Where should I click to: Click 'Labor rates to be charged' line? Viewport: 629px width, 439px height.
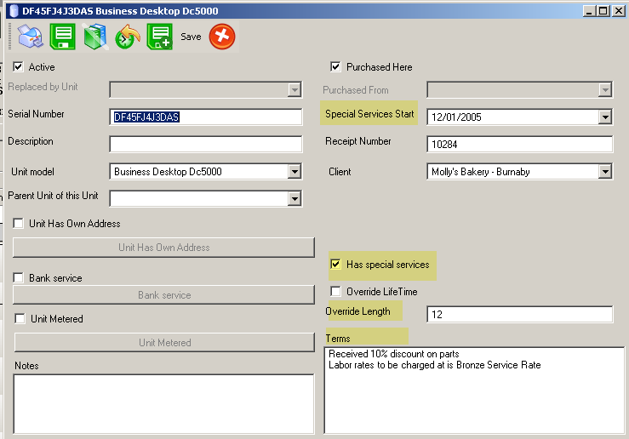coord(434,365)
